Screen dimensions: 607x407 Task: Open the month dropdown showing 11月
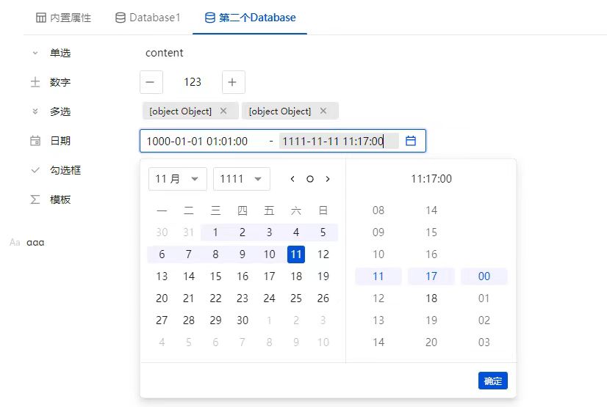tap(178, 179)
